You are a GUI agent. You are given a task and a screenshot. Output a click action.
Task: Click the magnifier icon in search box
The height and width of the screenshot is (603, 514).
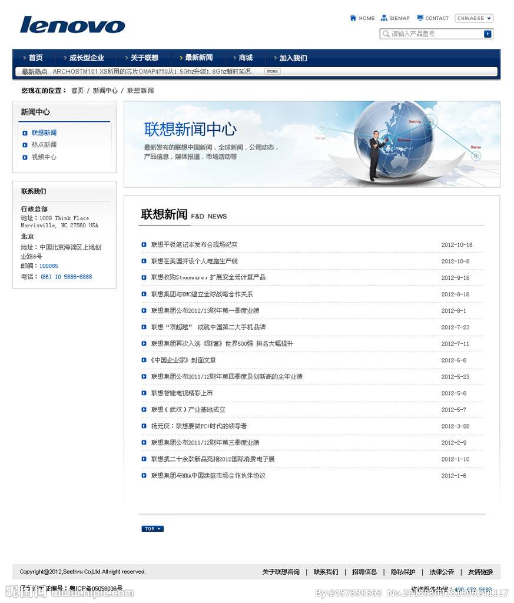point(386,34)
